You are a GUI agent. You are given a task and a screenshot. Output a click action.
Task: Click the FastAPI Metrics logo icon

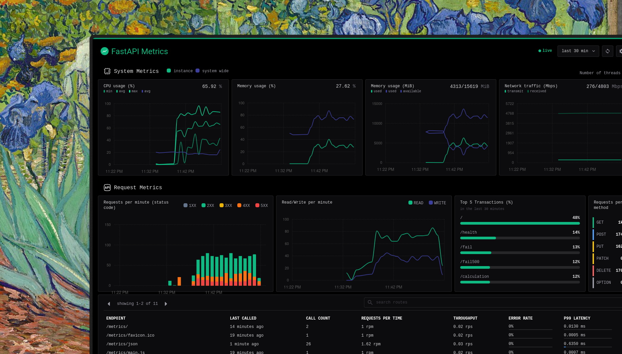point(105,51)
